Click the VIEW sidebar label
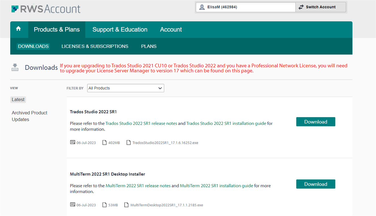The height and width of the screenshot is (216, 376). tap(14, 88)
